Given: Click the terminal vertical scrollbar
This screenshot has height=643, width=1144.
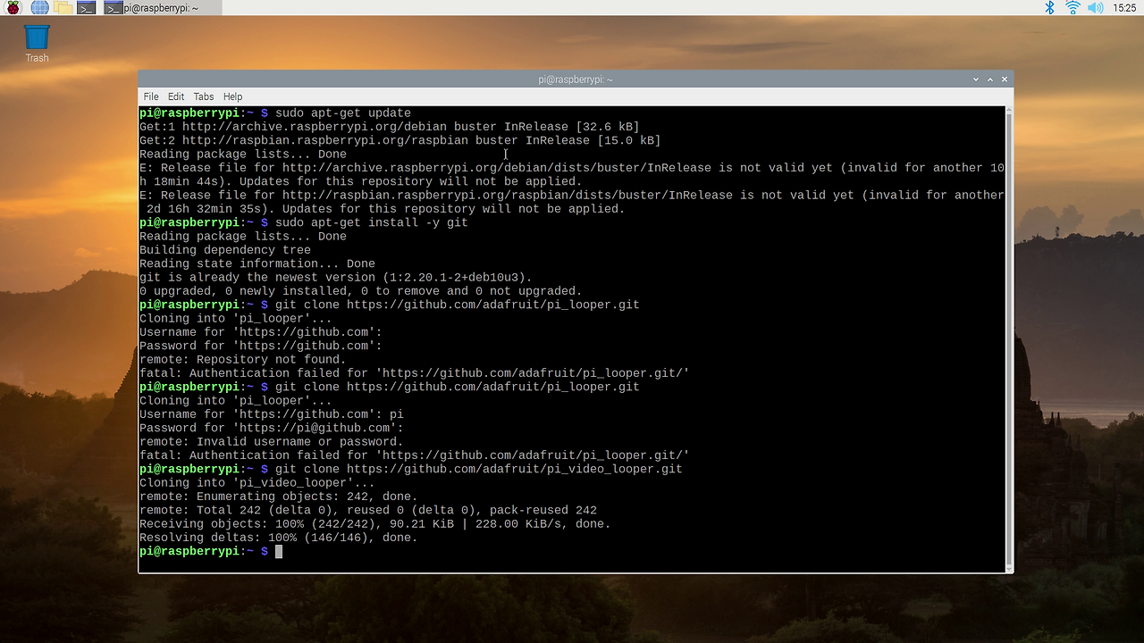Looking at the screenshot, I should click(1009, 339).
